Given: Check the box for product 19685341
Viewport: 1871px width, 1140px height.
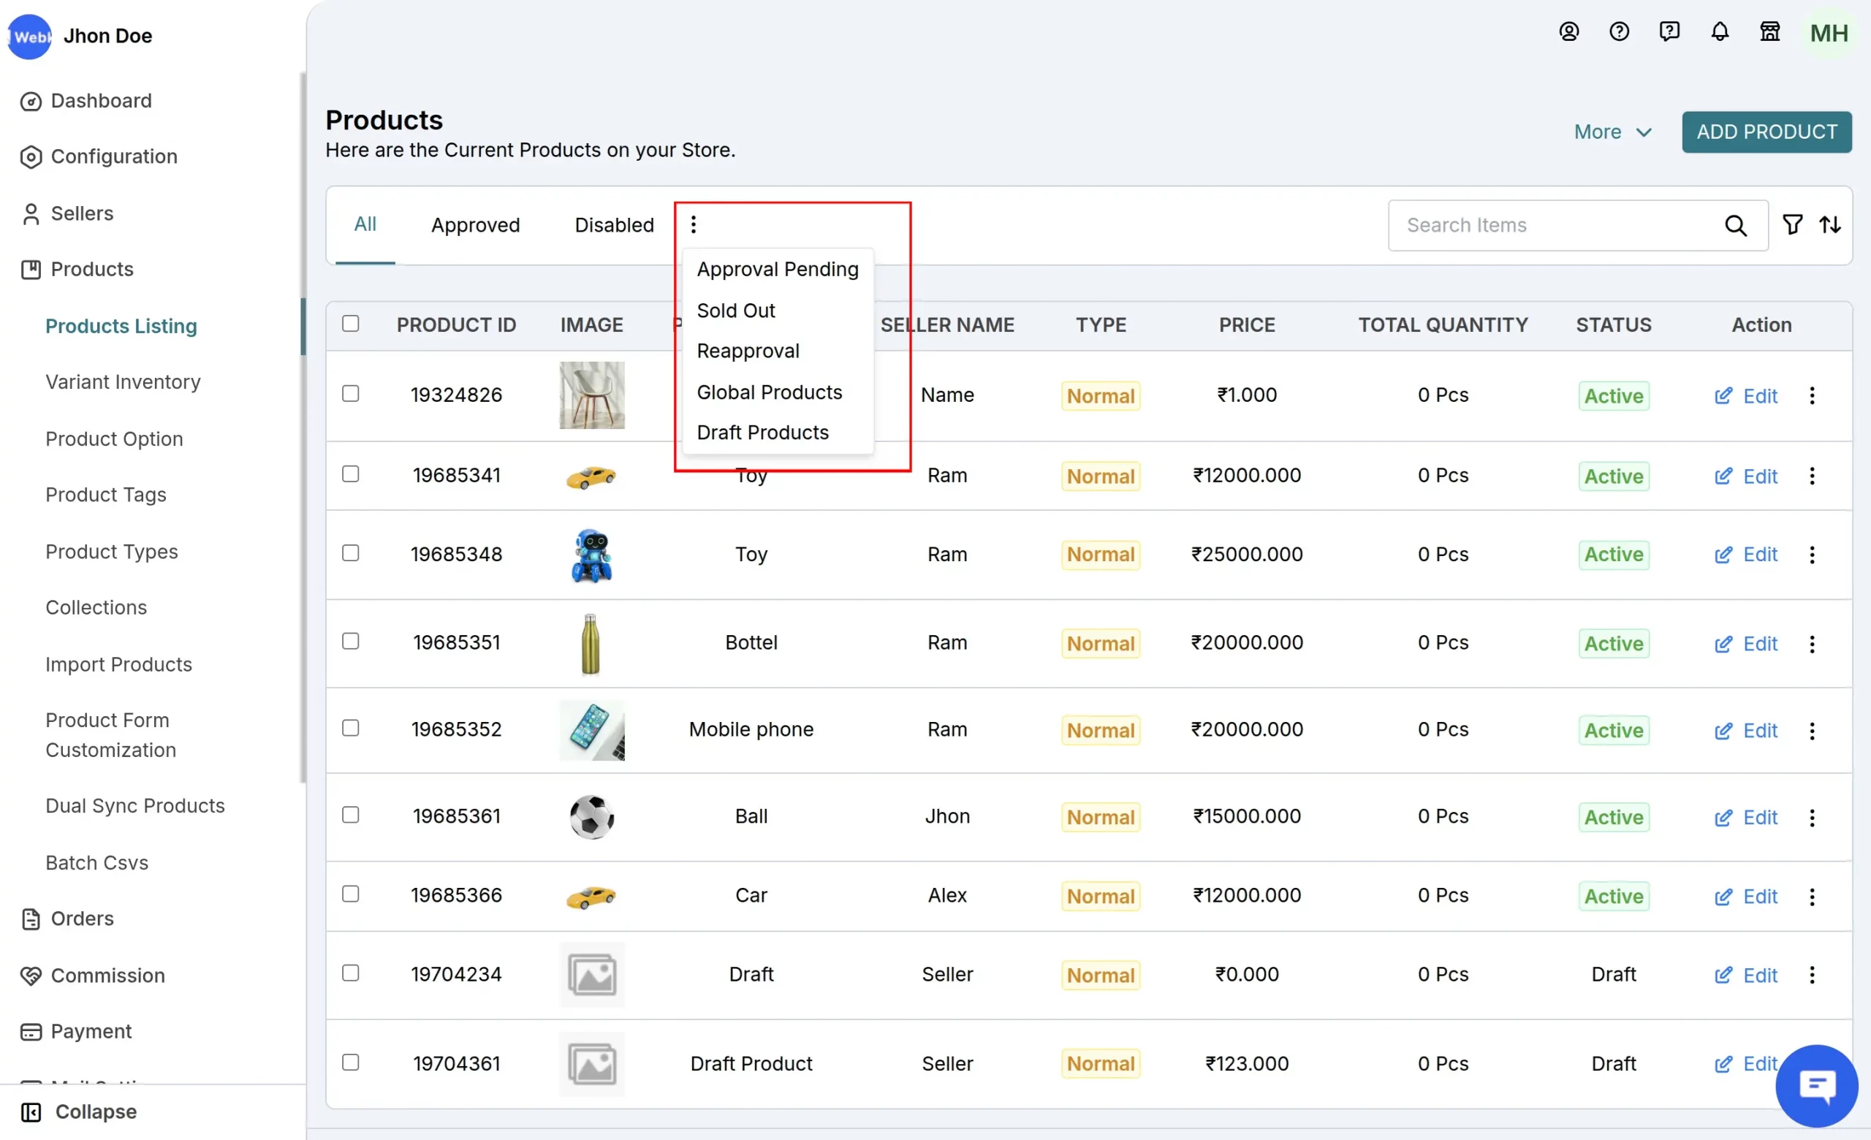Looking at the screenshot, I should tap(350, 474).
